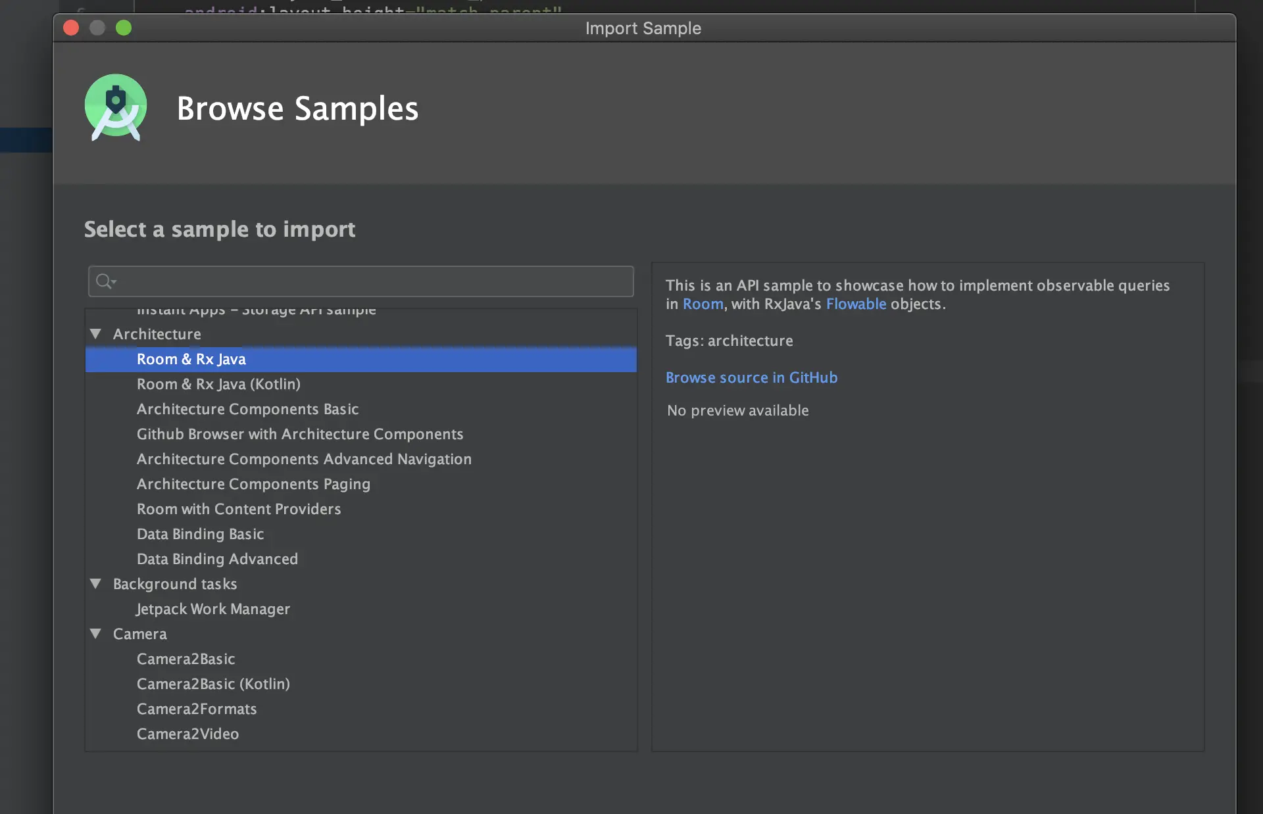Click the Background tasks category label
The height and width of the screenshot is (814, 1263).
point(174,584)
